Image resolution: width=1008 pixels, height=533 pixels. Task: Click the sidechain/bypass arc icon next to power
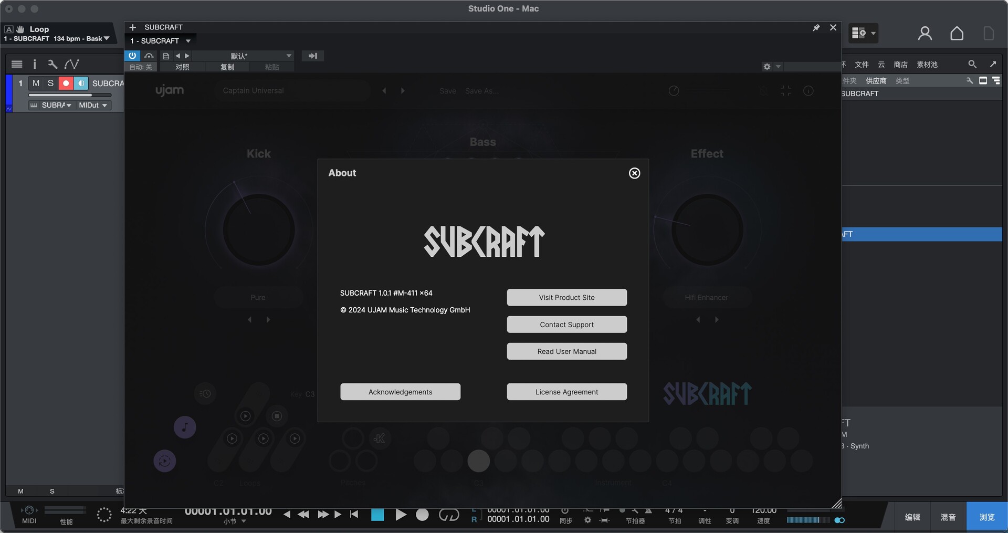pos(149,56)
